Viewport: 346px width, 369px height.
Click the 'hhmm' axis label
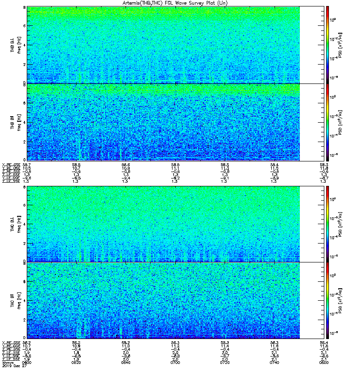click(x=8, y=363)
